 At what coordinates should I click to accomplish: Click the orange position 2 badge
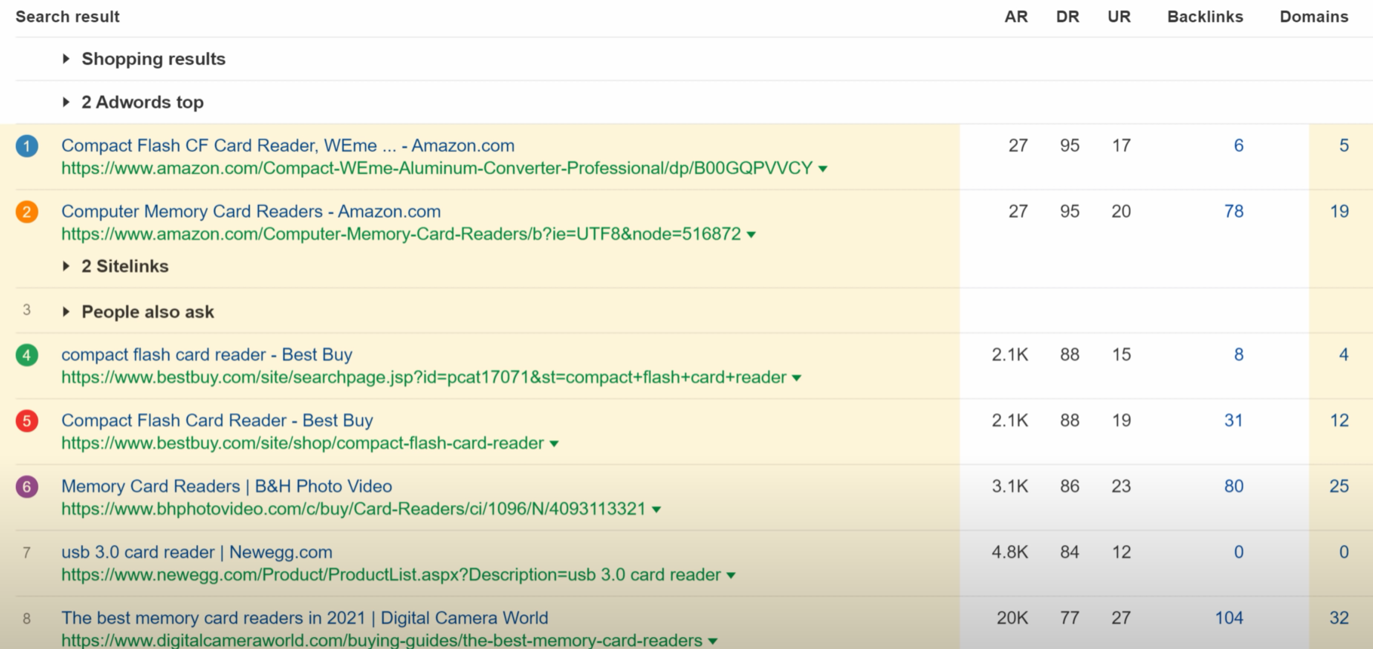click(26, 212)
